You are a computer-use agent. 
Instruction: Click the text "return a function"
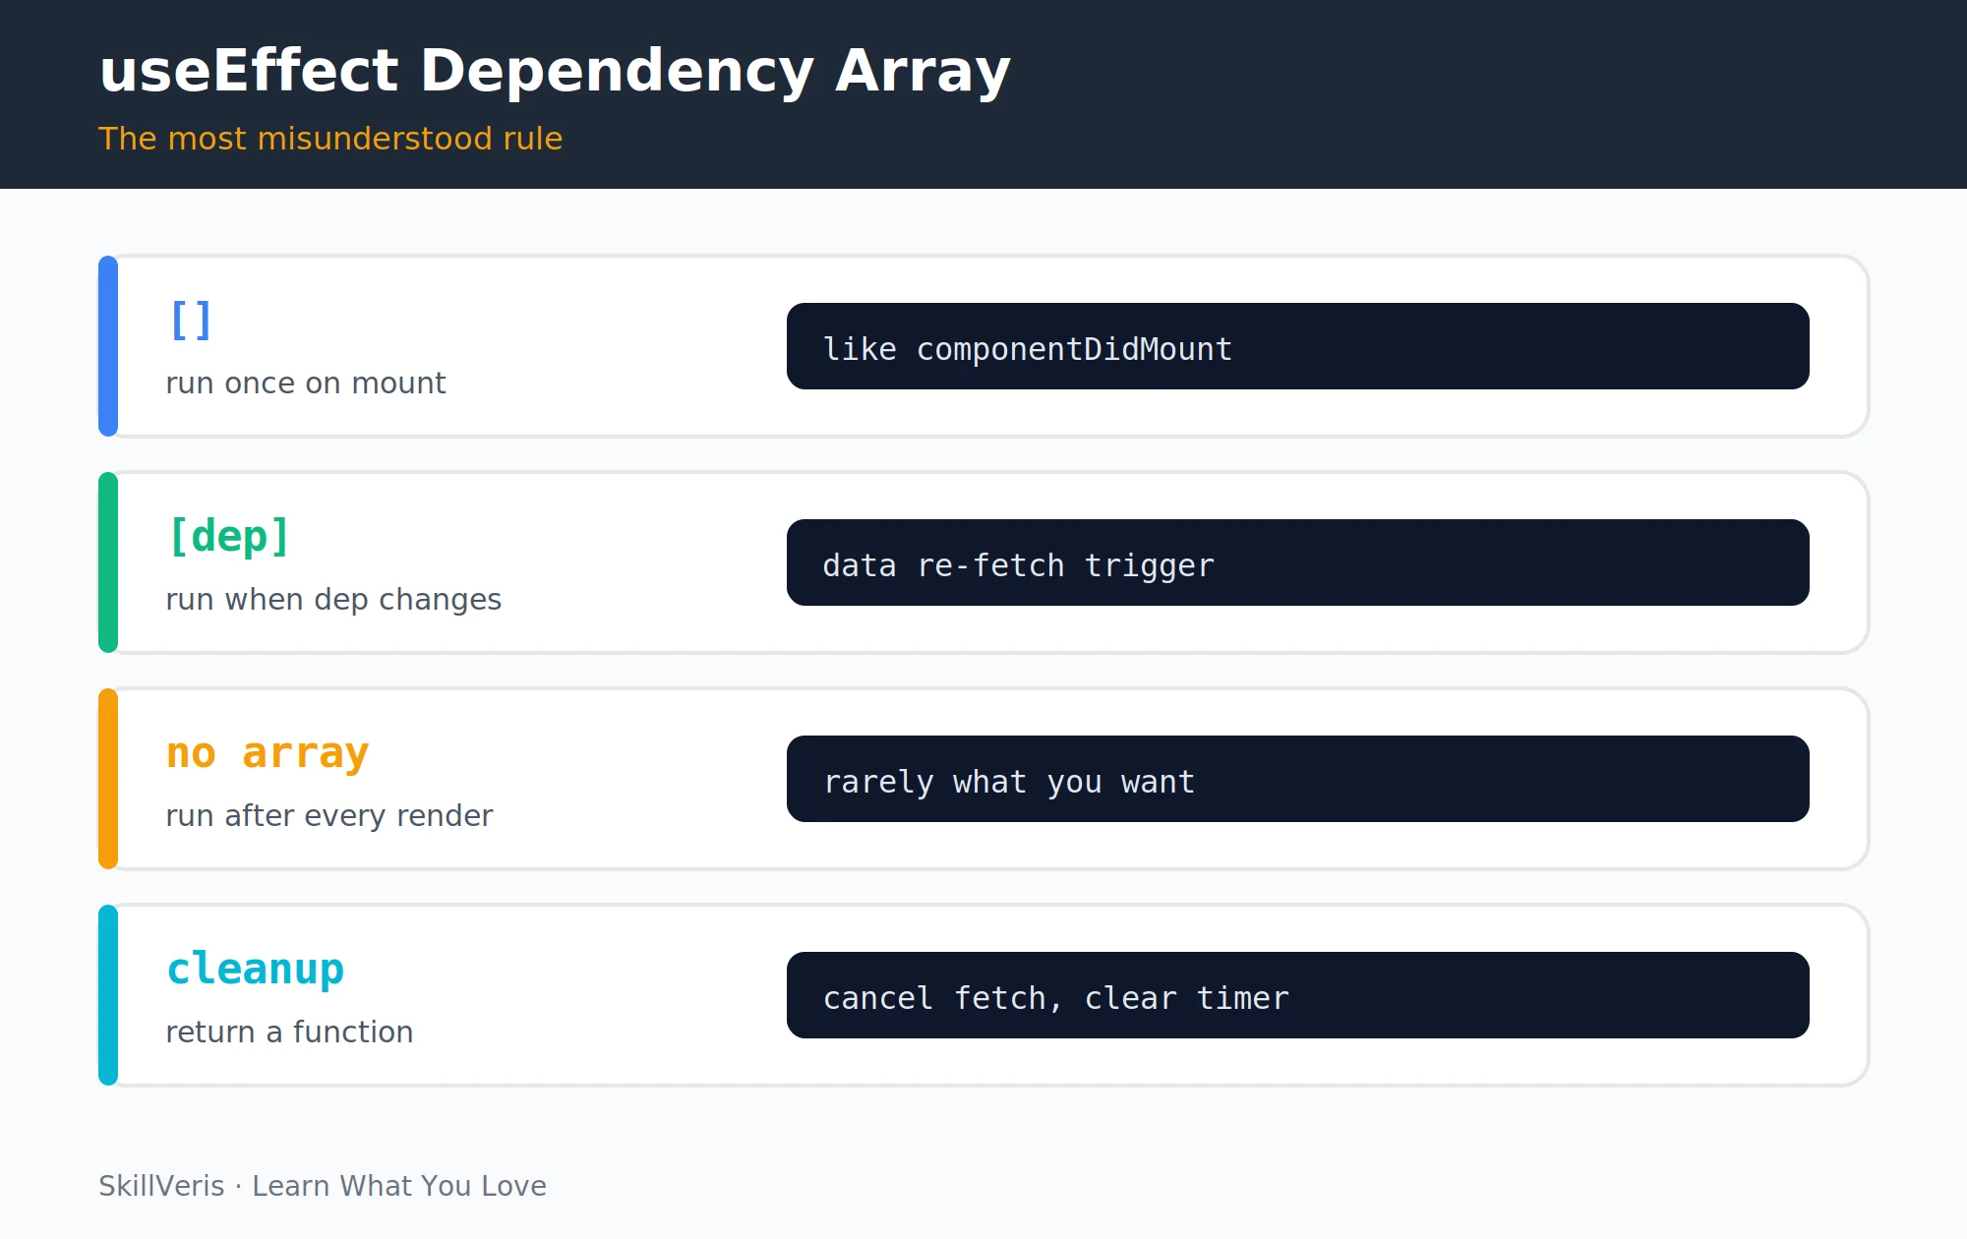point(289,1032)
